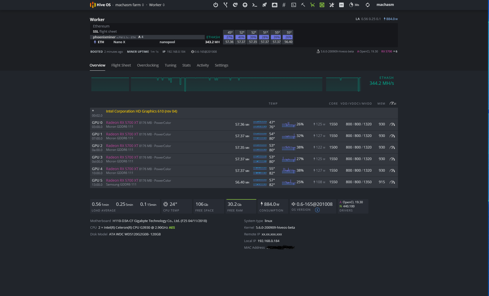Open the pickaxe miner actions icon
489x296 pixels.
click(303, 5)
